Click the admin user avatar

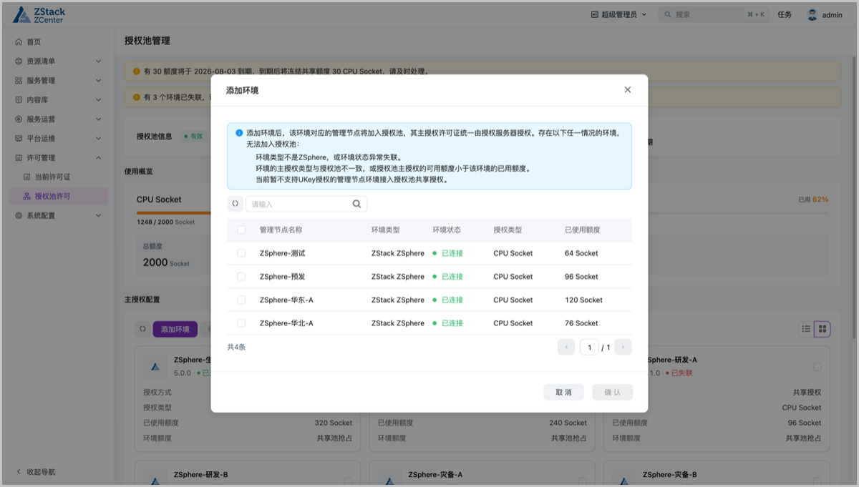click(x=812, y=14)
